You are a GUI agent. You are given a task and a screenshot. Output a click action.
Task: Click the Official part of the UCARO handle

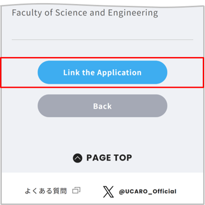(x=165, y=191)
